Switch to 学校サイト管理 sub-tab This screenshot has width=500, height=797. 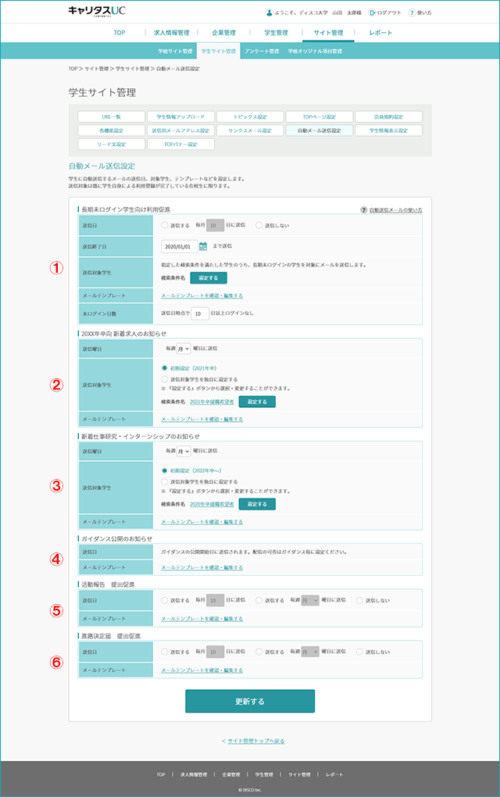[175, 52]
